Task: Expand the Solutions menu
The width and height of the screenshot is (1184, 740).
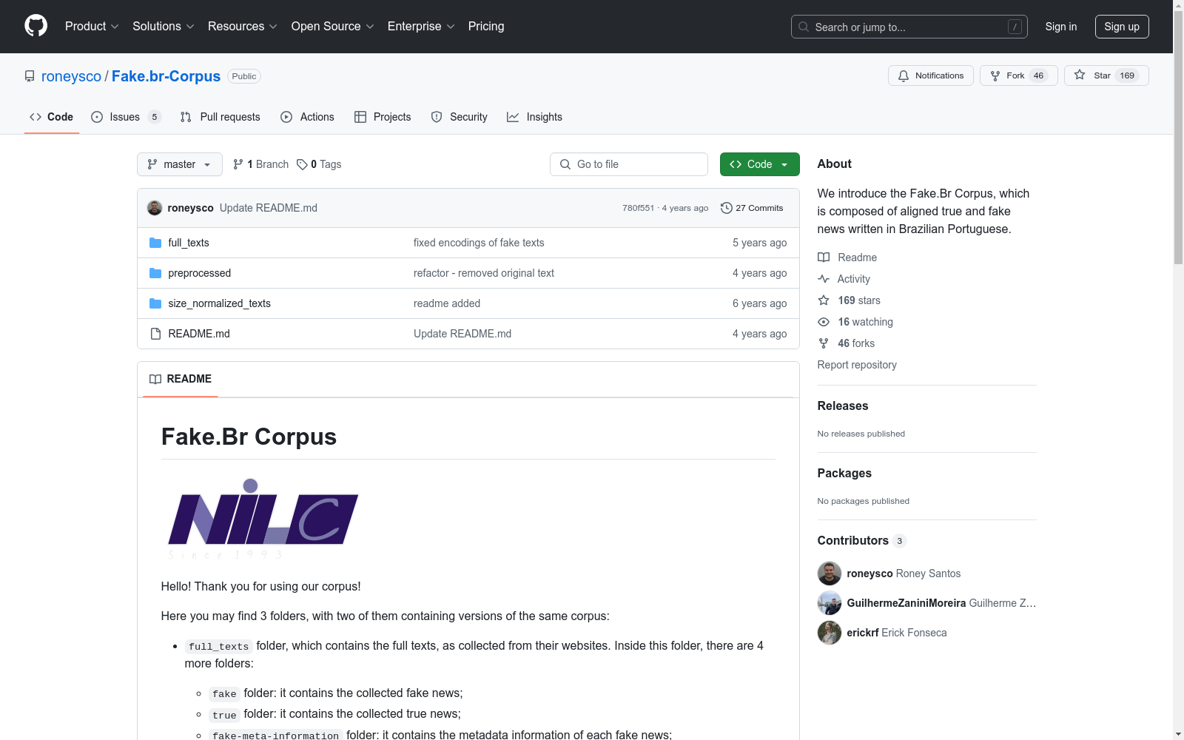Action: (x=164, y=27)
